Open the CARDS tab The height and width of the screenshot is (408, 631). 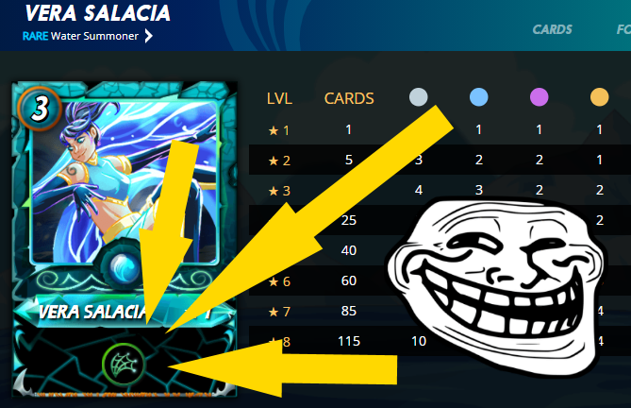(552, 29)
